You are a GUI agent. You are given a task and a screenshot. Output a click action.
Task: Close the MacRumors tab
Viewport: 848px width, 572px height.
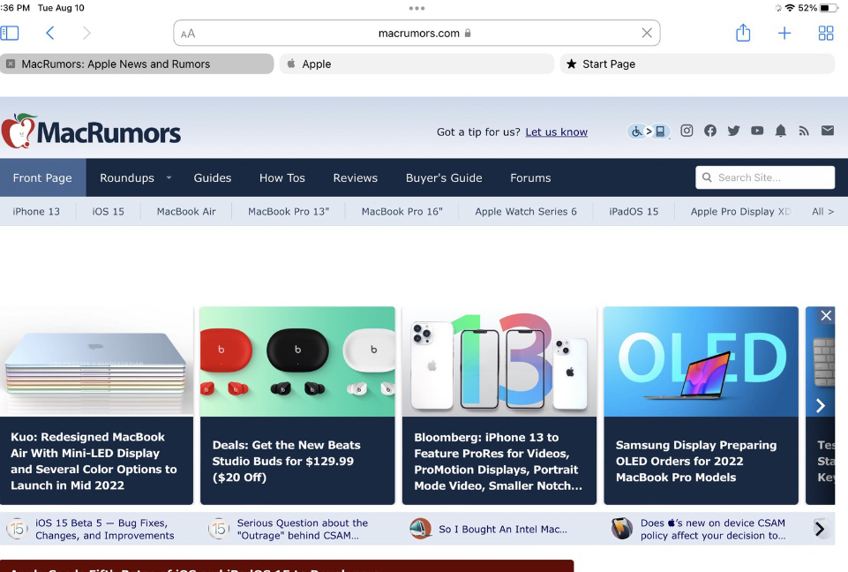[x=11, y=64]
